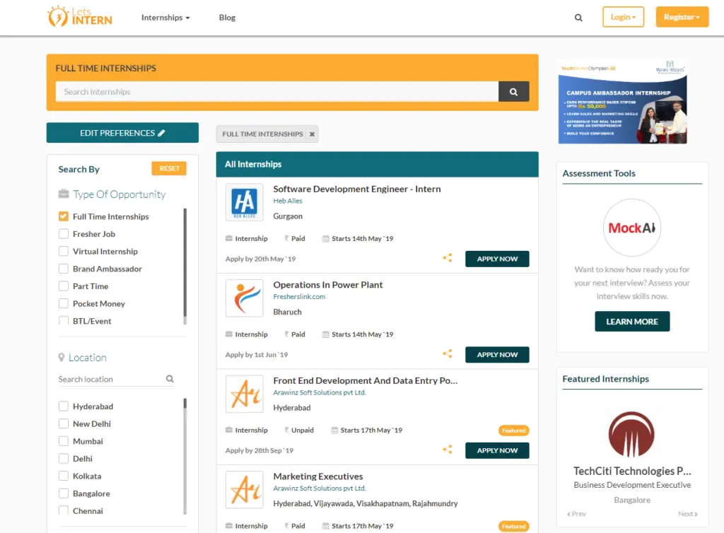Apply now to Software Development Engineer

(497, 259)
